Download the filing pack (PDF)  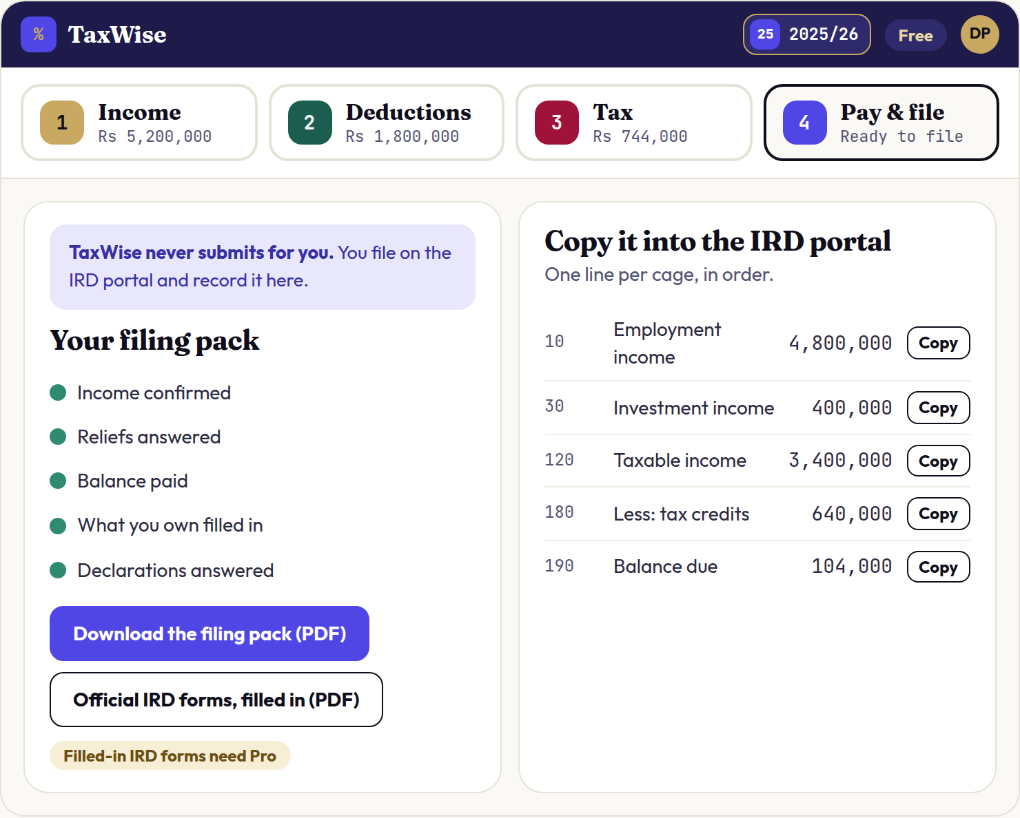(210, 633)
